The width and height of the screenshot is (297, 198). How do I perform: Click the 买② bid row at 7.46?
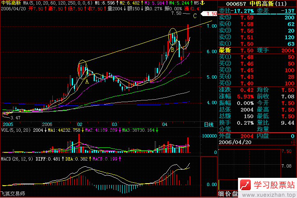257,64
